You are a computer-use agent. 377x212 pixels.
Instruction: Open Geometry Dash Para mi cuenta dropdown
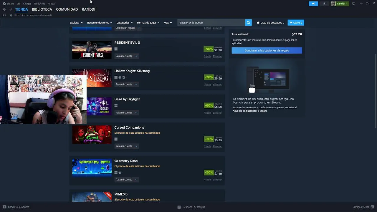tap(126, 180)
